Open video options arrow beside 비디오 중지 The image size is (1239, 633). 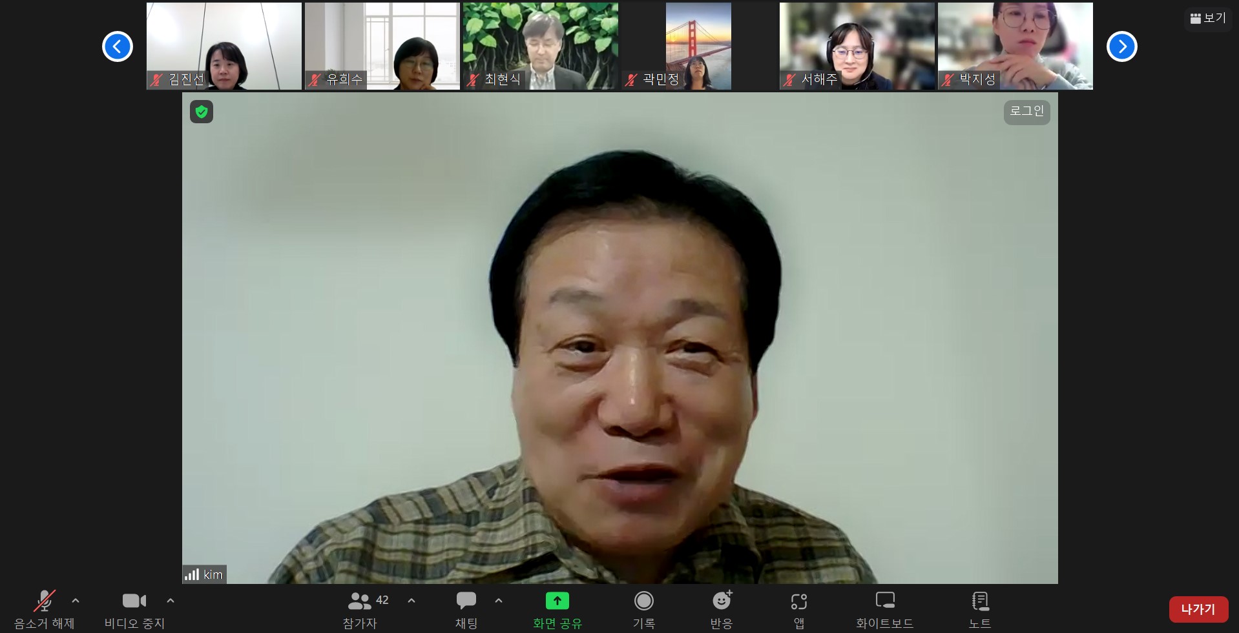[171, 601]
